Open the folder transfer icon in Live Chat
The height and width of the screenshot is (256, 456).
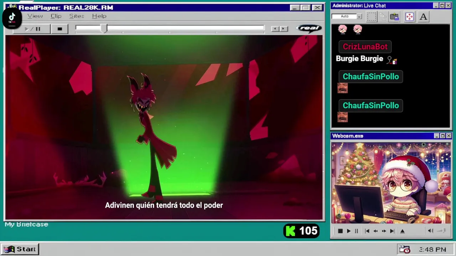[x=394, y=17]
